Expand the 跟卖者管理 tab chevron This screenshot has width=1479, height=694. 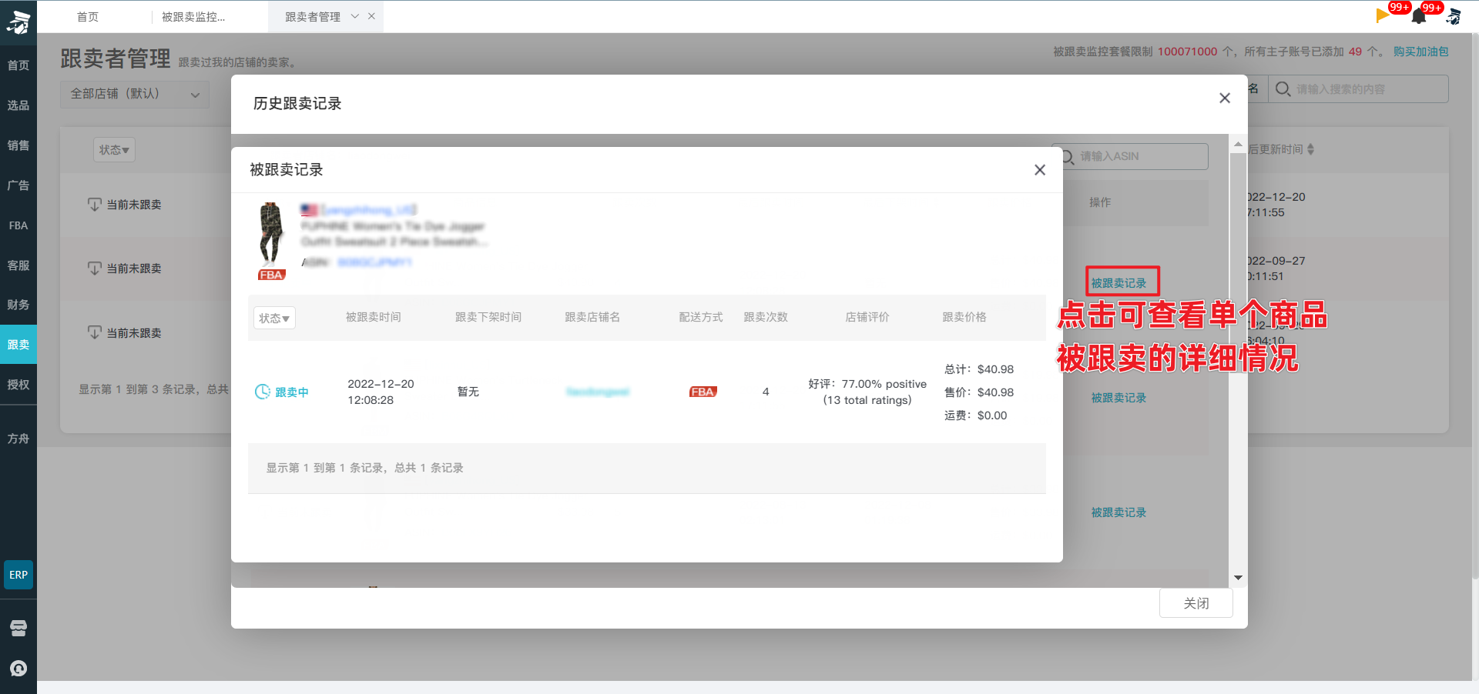click(x=354, y=16)
